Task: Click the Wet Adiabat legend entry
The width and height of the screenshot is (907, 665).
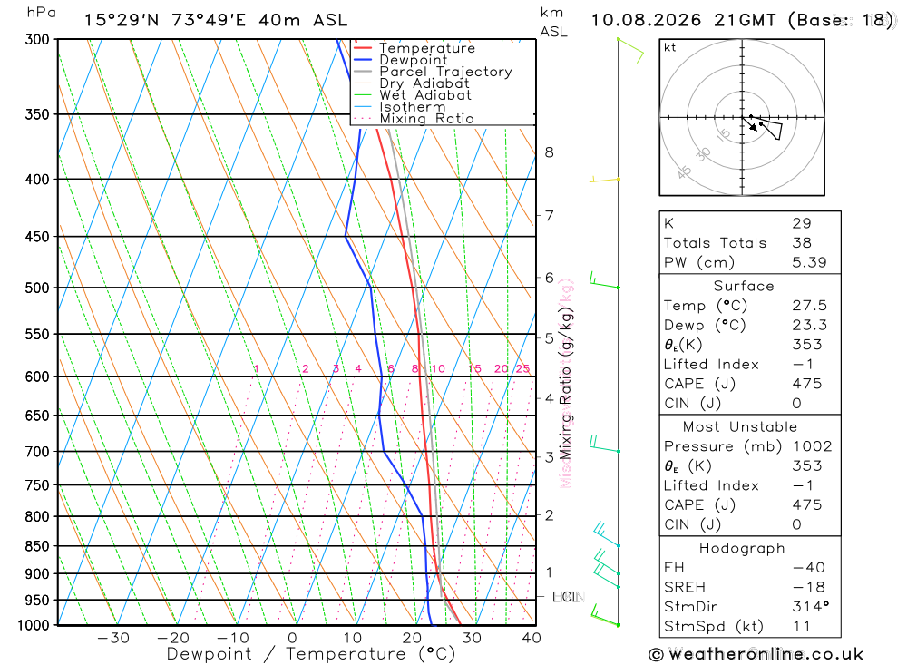Action: pyautogui.click(x=425, y=95)
